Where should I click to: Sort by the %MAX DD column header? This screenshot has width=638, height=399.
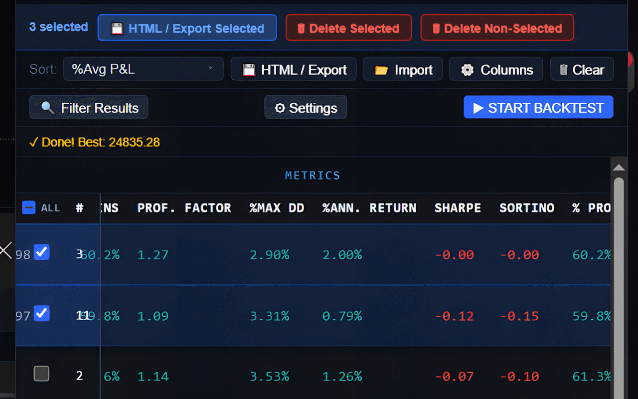tap(277, 208)
